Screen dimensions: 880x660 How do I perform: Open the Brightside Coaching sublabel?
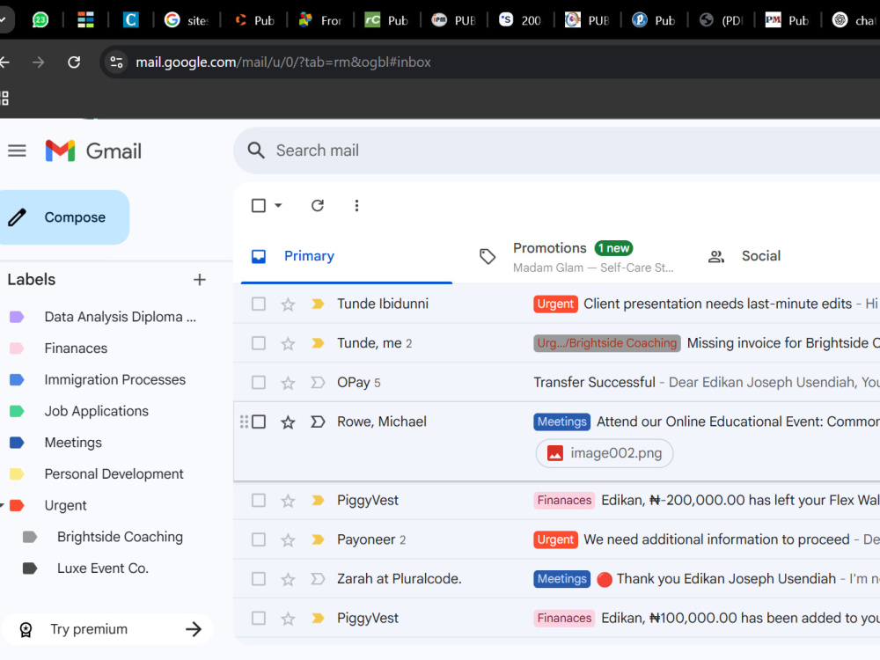tap(120, 537)
